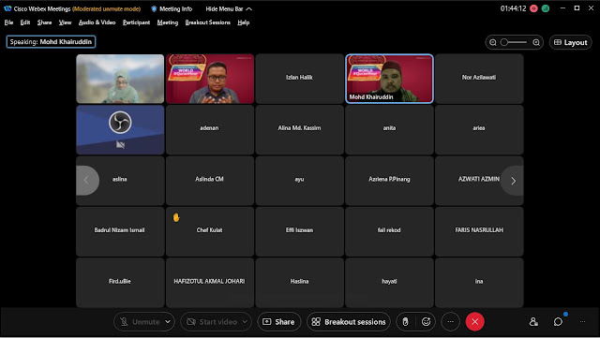This screenshot has height=338, width=600.
Task: Click Meeting Info in title bar
Action: 172,8
